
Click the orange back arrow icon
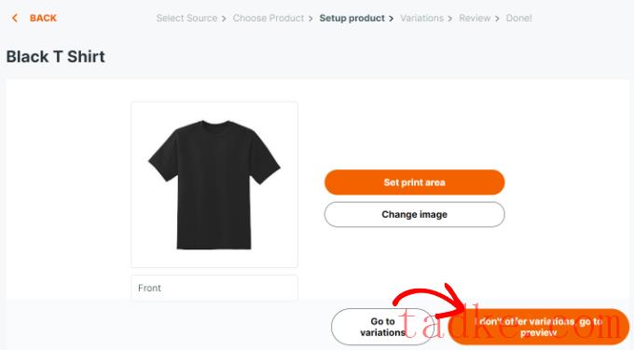[x=15, y=19]
